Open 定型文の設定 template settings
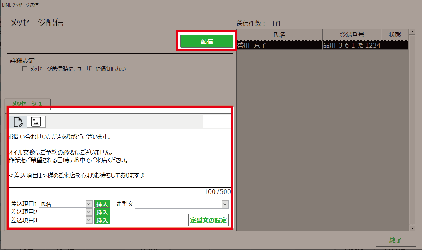 [208, 220]
